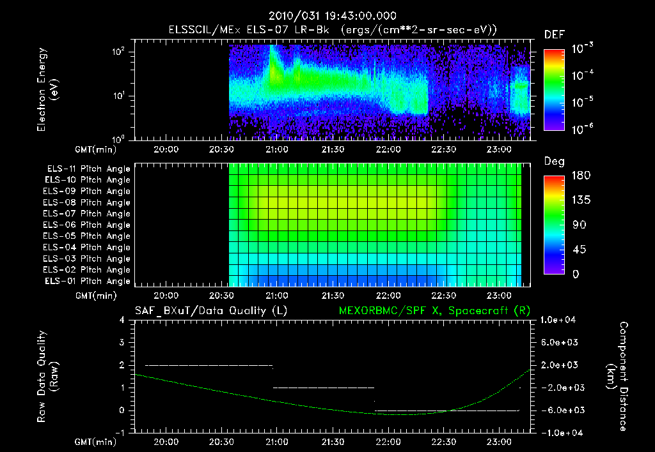Click the GMT(min) label under the pitch angle panel
This screenshot has width=655, height=452.
coord(96,296)
